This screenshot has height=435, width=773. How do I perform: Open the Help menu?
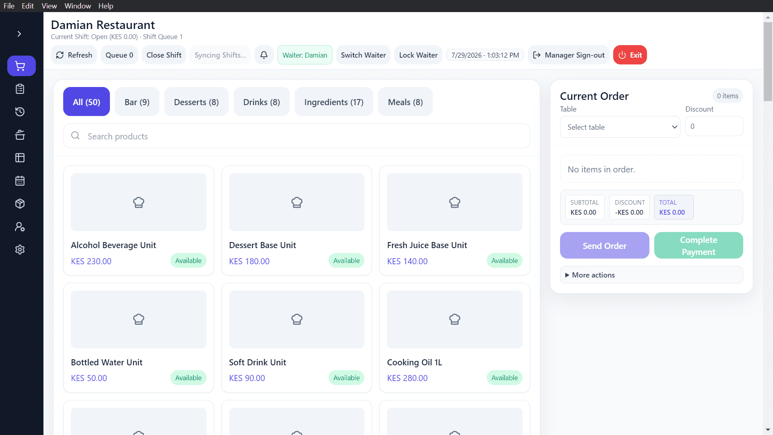pos(106,6)
